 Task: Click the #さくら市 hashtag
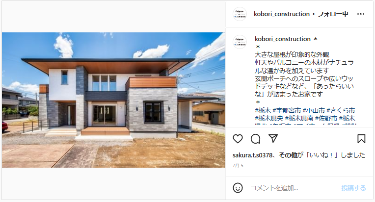point(341,110)
